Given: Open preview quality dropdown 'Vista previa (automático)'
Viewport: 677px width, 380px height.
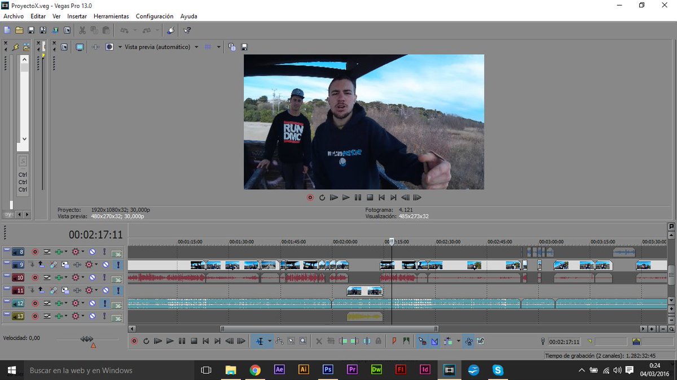Looking at the screenshot, I should point(161,47).
